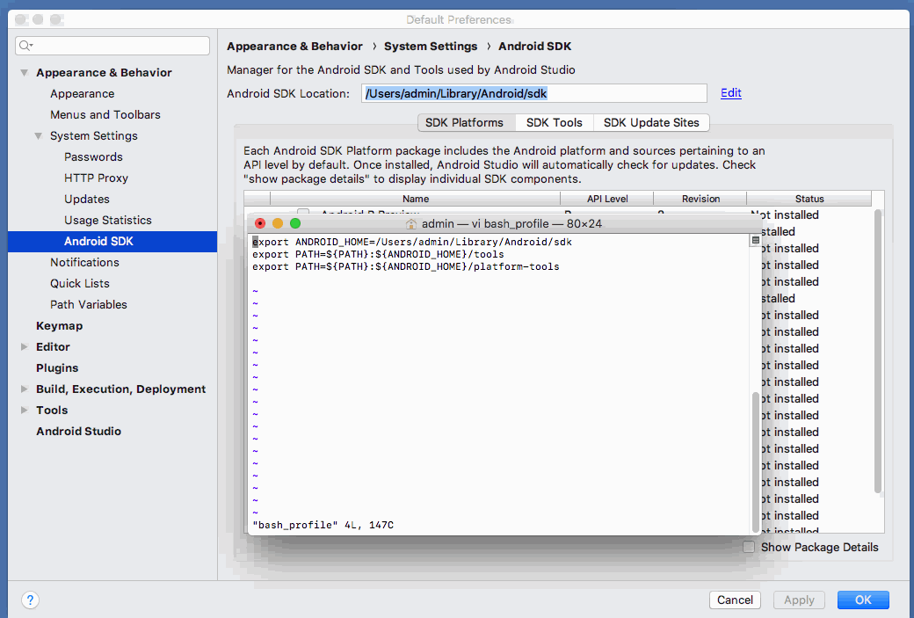Click the terminal window vertical scrollbar

[x=756, y=461]
